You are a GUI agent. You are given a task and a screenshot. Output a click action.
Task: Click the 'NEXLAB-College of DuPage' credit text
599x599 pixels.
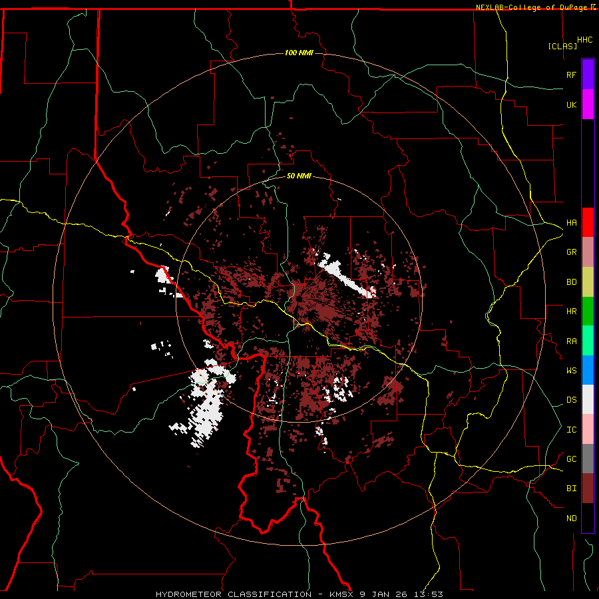pos(533,7)
